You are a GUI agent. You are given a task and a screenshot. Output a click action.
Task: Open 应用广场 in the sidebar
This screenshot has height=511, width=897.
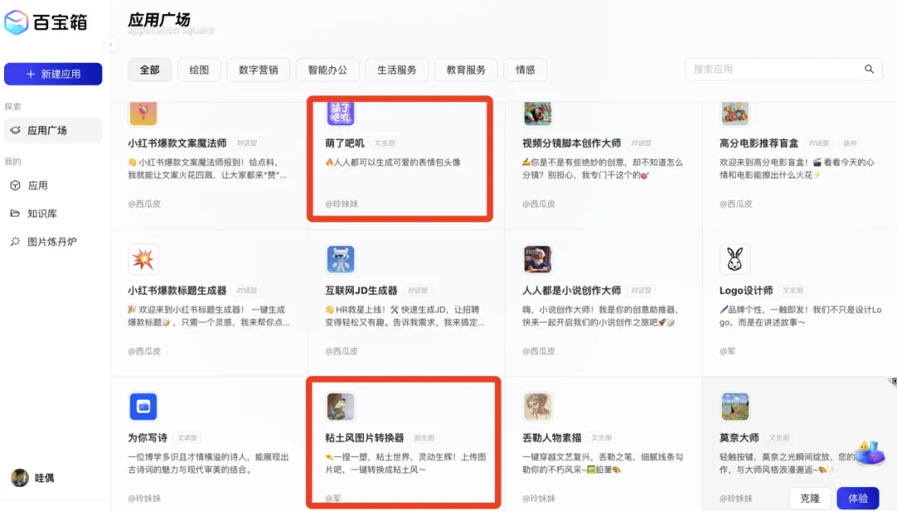(x=53, y=130)
